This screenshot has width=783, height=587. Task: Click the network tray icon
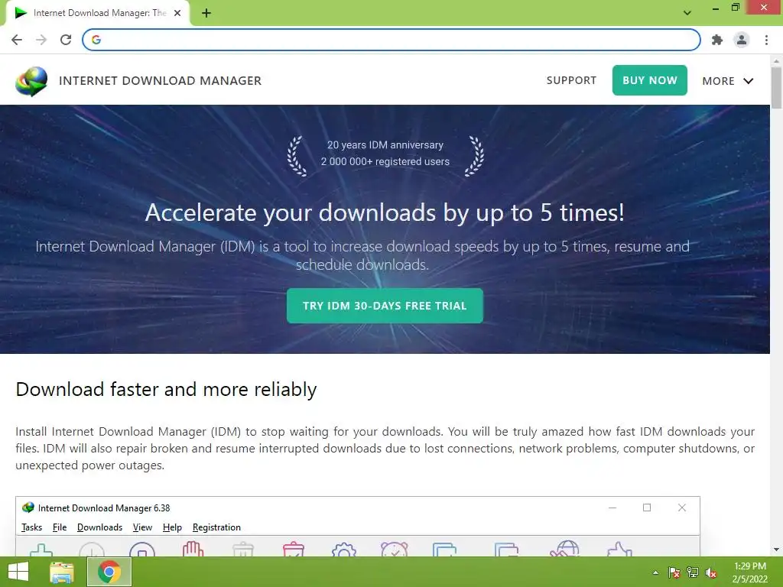coord(693,572)
